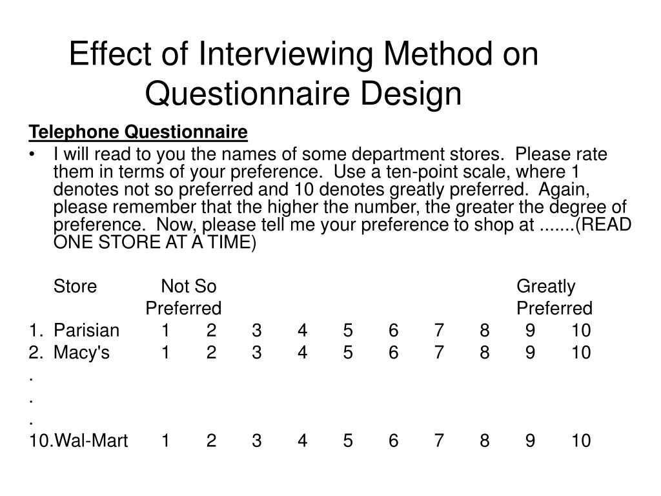Screen dimensions: 661x496
Task: Select rating 10 for Parisian
Action: tap(581, 330)
